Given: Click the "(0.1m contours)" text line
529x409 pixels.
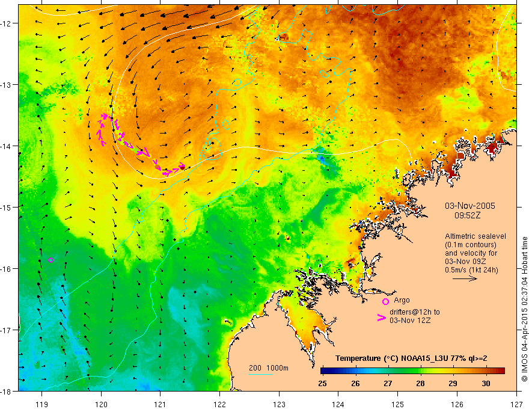Looking at the screenshot, I should (471, 245).
